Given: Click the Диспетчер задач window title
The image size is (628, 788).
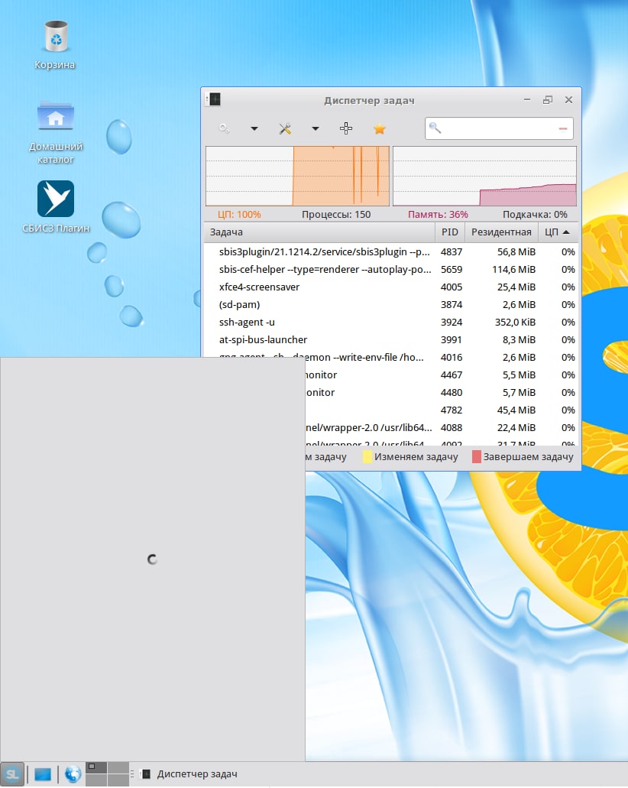Looking at the screenshot, I should [369, 100].
